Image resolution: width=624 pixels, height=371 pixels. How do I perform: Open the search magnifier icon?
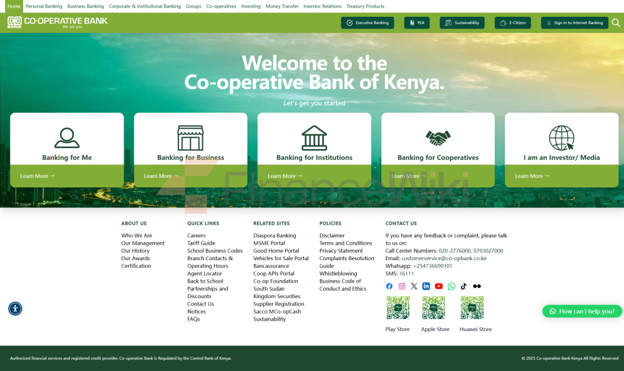616,22
